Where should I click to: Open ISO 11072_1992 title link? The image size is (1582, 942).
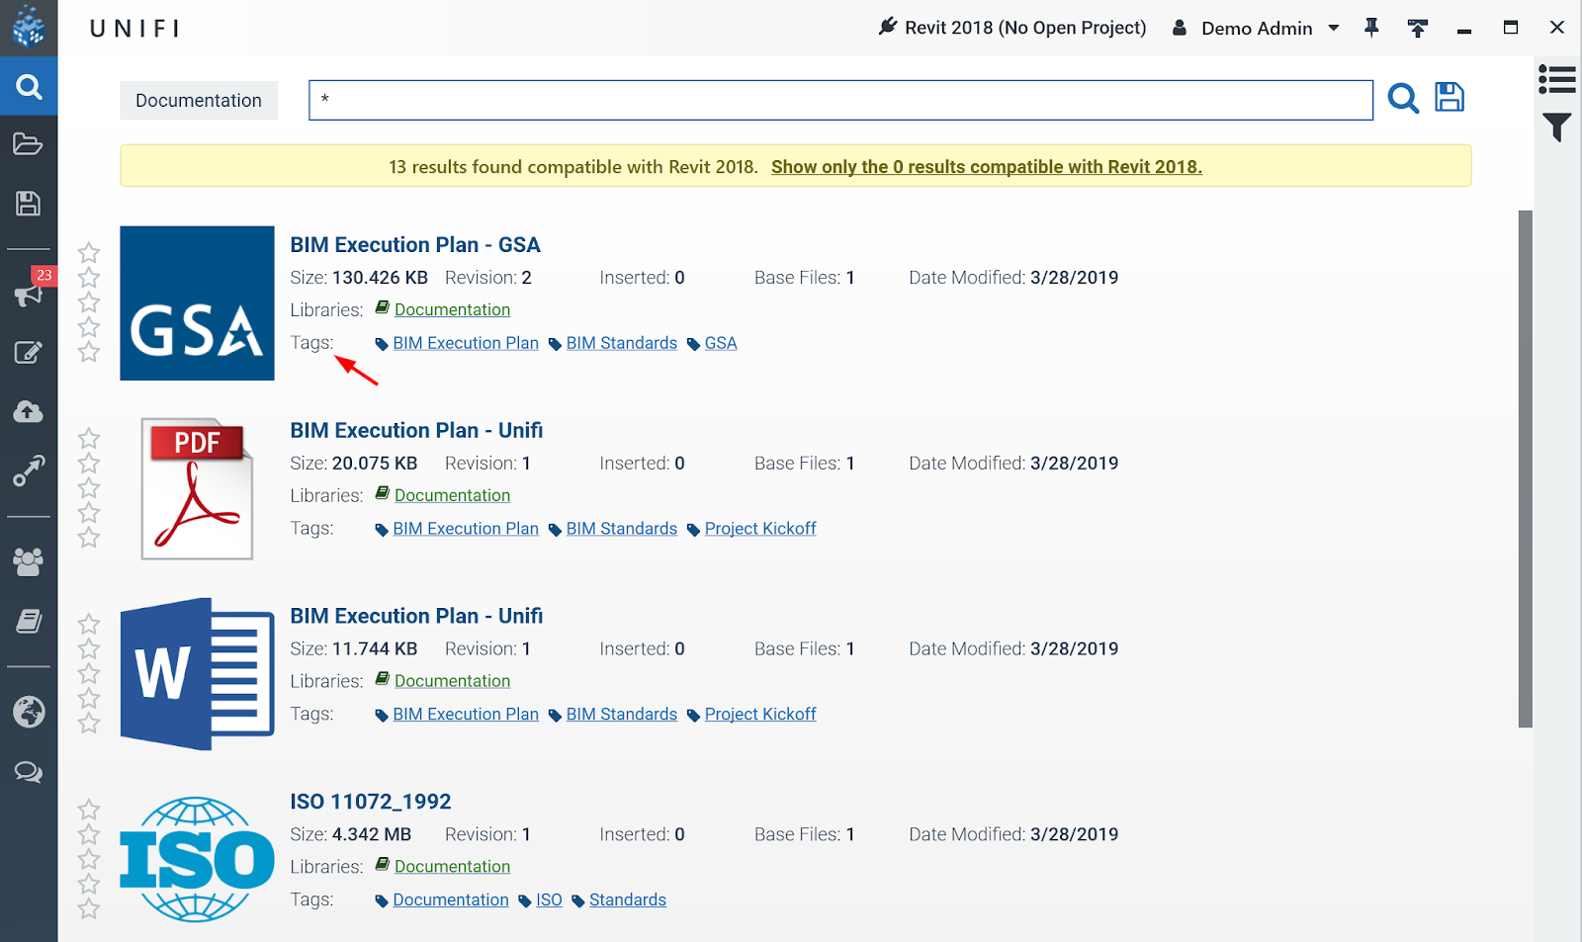(x=371, y=802)
